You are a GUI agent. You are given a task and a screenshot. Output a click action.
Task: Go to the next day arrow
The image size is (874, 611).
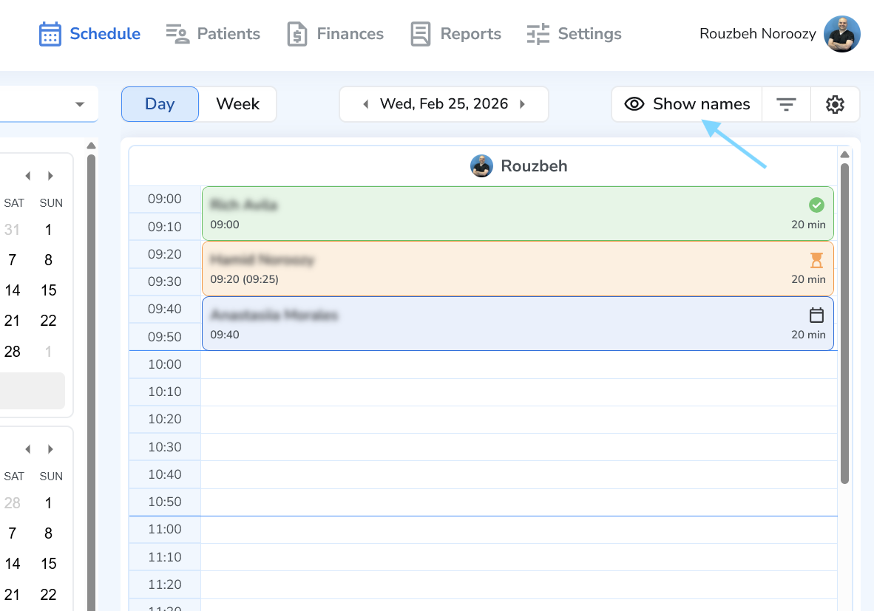pos(522,104)
